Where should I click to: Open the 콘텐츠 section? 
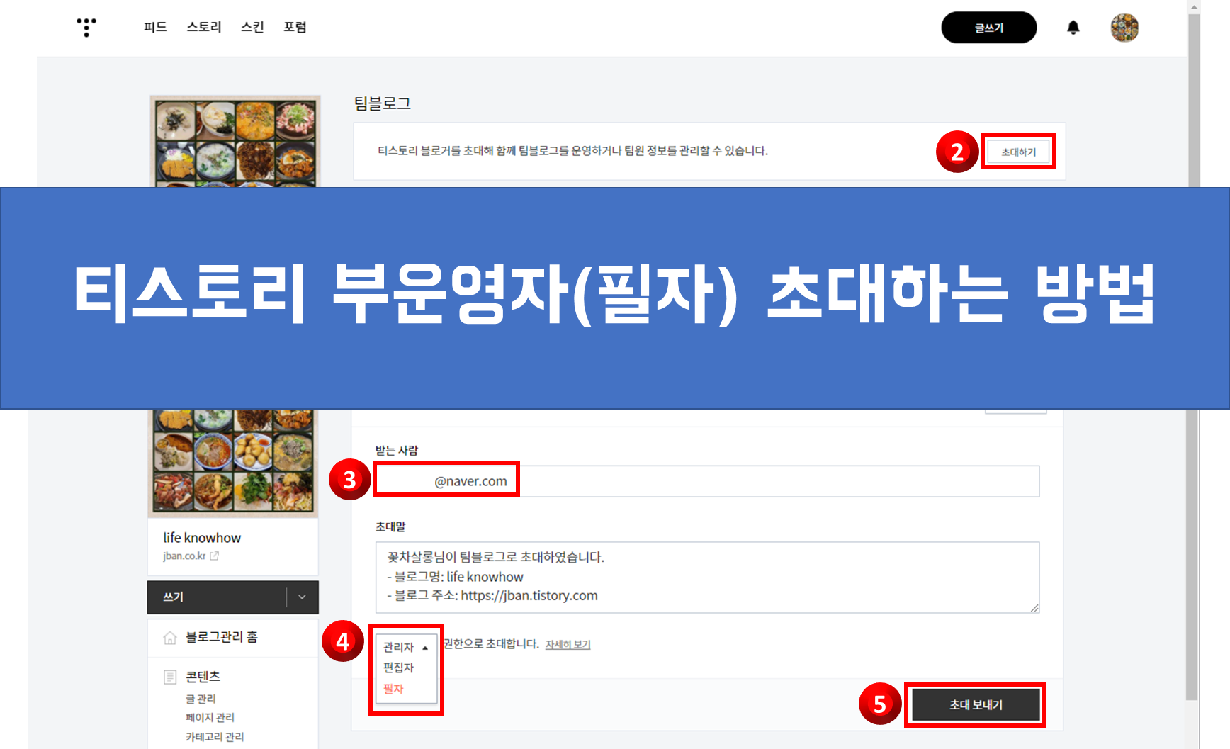coord(203,677)
